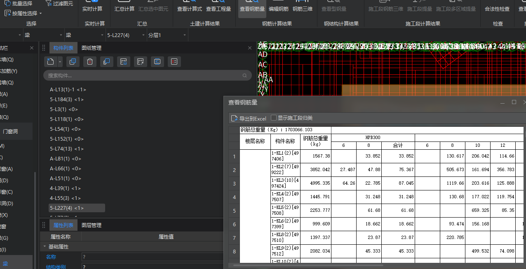This screenshot has width=526, height=269.
Task: Click the new component icon
Action: (x=50, y=62)
